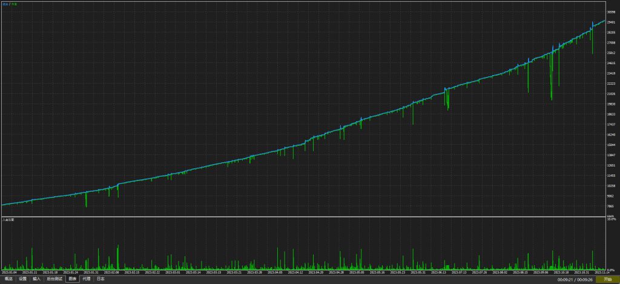Click the 0.0% label on load axis
Image resolution: width=620 pixels, height=284 pixels.
tap(612, 269)
